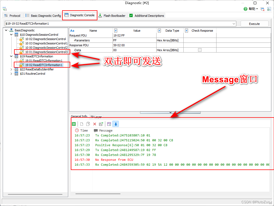This screenshot has width=274, height=206.
Task: Open the Basic Diagnostic Config tab
Action: [x=43, y=16]
